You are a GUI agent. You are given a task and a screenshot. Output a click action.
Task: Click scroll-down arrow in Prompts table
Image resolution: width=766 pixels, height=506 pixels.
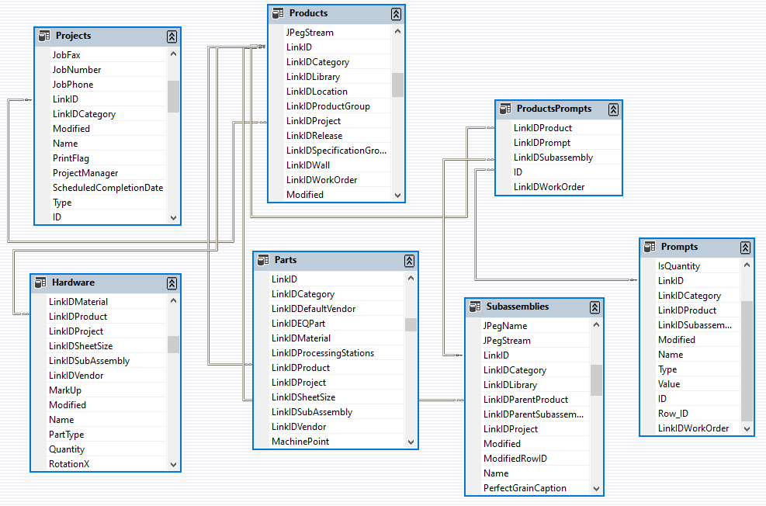click(x=747, y=429)
